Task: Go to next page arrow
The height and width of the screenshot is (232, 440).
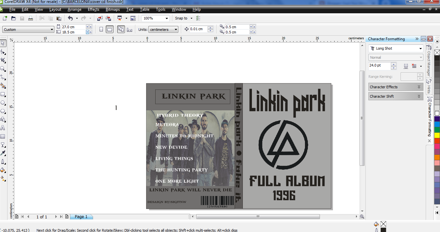Action: [56, 217]
